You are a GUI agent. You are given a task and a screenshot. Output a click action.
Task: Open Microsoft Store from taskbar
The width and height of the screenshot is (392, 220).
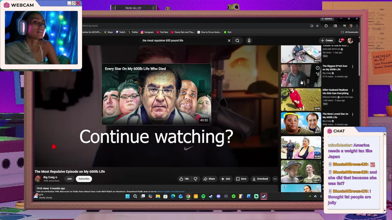pos(165,196)
